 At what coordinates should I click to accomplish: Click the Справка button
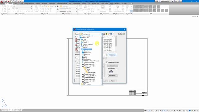pos(113,81)
